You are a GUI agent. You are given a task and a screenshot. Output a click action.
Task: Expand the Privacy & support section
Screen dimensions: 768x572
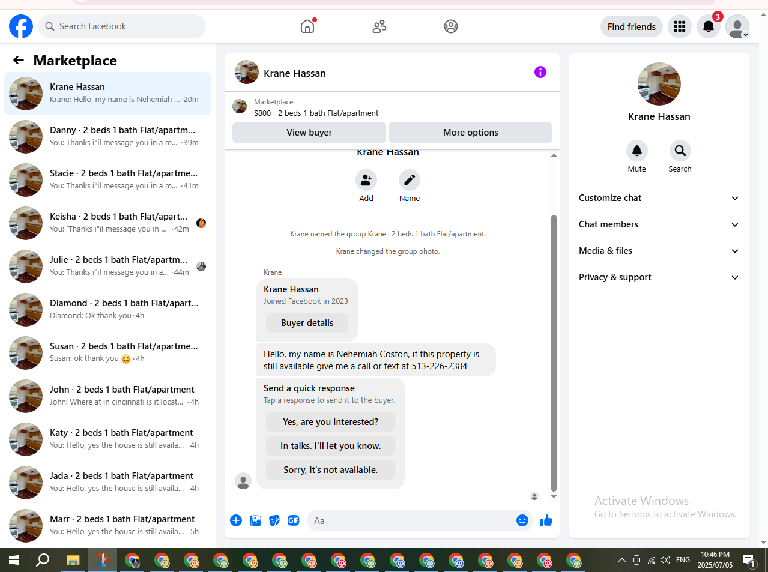(x=659, y=277)
